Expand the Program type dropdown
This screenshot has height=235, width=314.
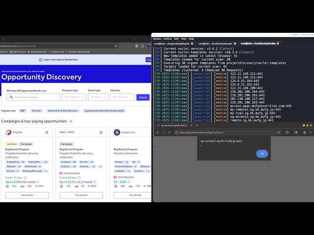tap(74, 97)
